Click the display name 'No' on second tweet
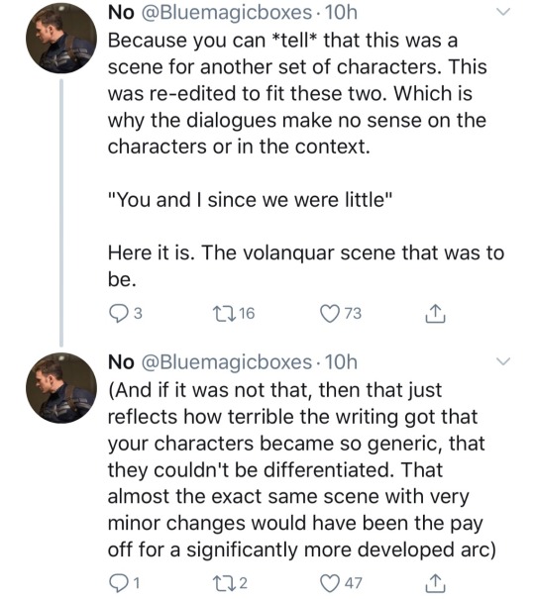 121,361
